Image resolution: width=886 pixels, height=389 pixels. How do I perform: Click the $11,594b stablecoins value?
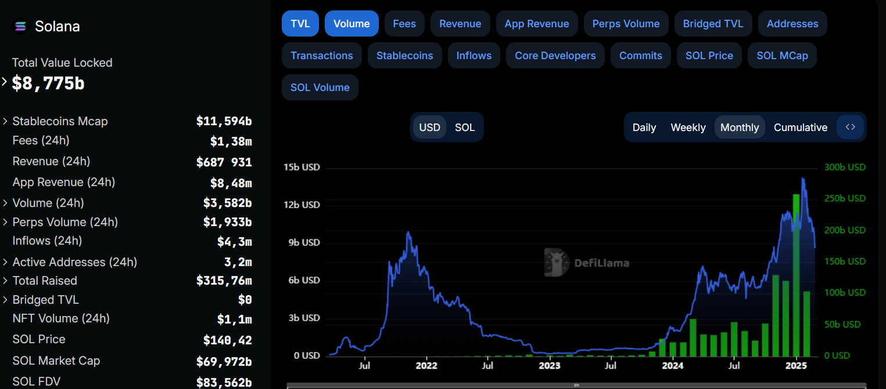(x=224, y=121)
